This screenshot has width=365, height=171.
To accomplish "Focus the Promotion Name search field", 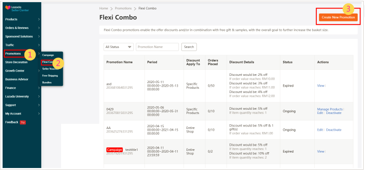I will [157, 47].
